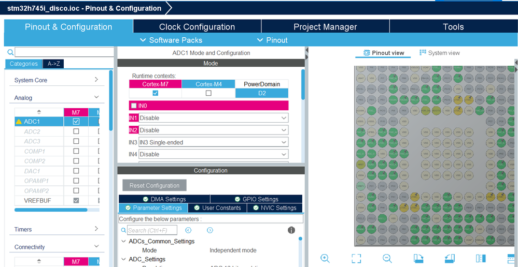Click the System view grid icon
The width and height of the screenshot is (518, 267).
coord(423,52)
